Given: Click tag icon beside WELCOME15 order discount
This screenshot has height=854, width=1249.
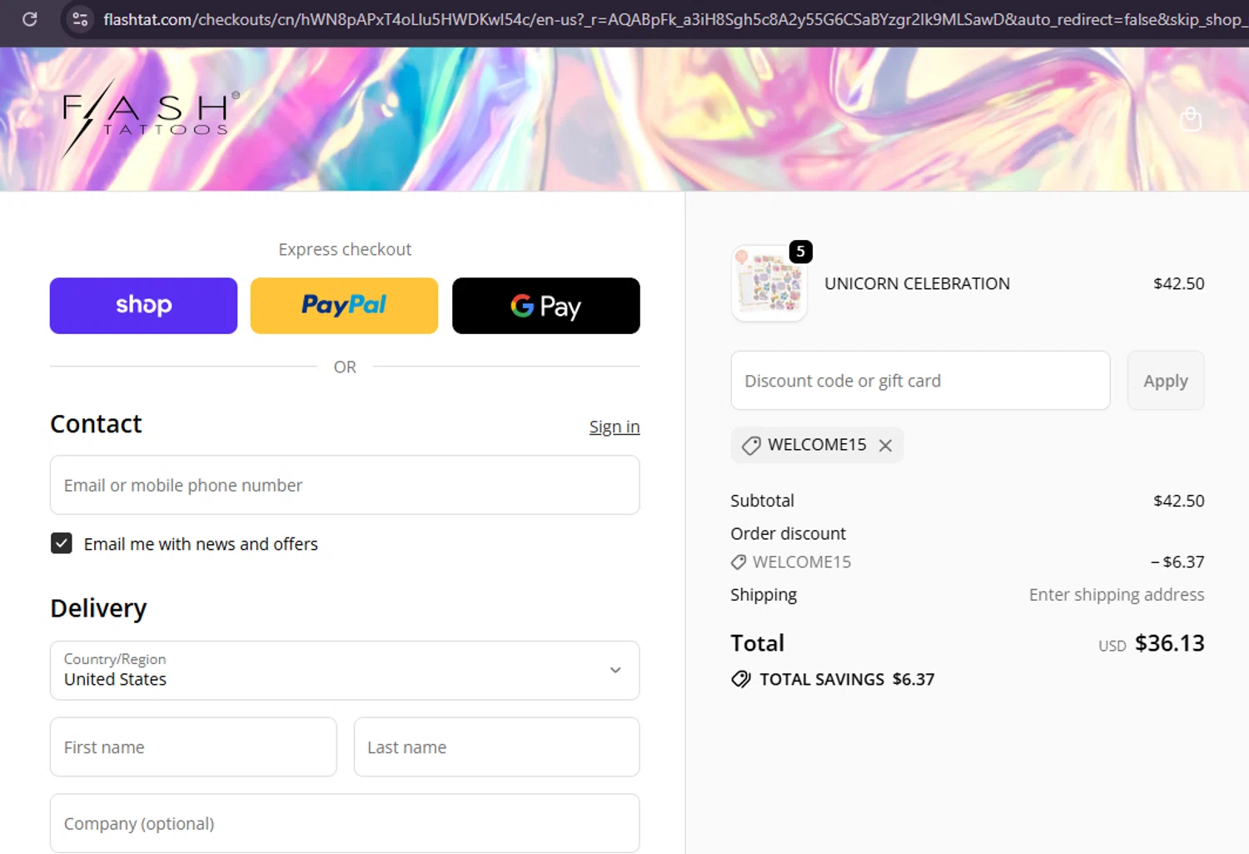Looking at the screenshot, I should point(738,562).
